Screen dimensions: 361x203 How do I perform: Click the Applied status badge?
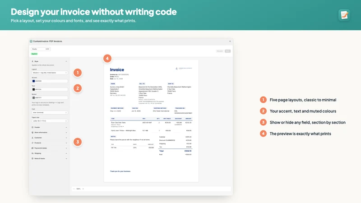point(34,54)
